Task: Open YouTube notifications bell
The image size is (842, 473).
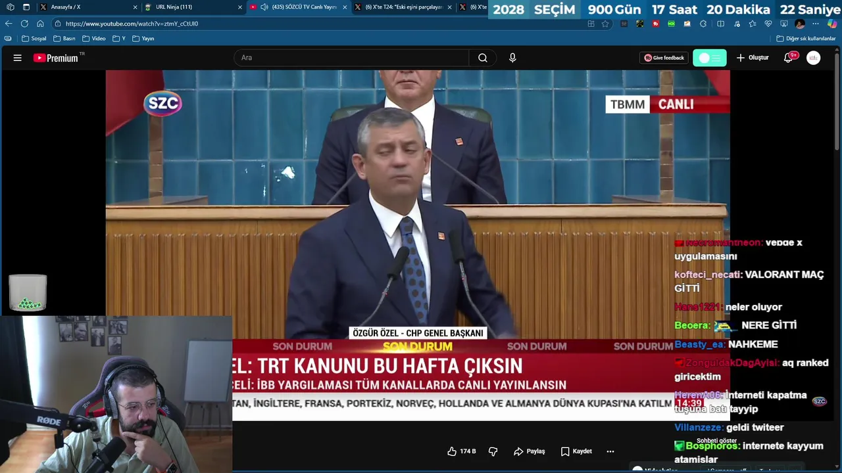Action: (x=789, y=58)
